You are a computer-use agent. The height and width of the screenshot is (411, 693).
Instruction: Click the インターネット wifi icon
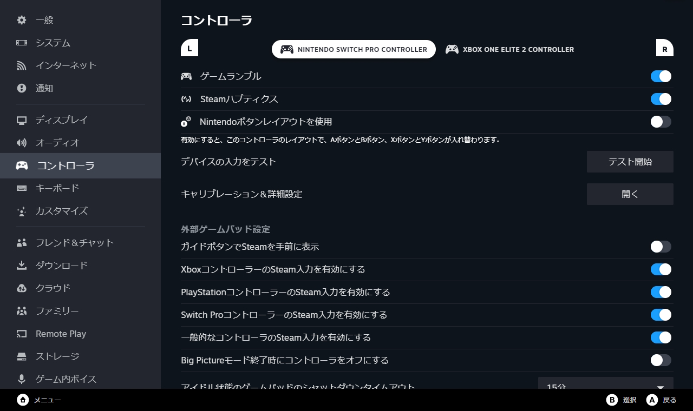pyautogui.click(x=22, y=65)
